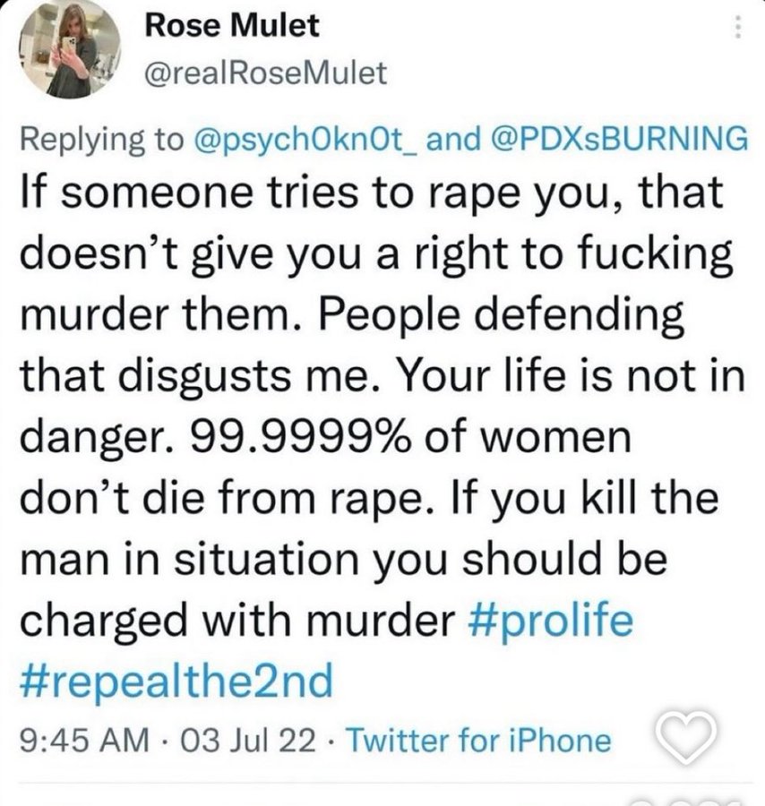The height and width of the screenshot is (806, 765).
Task: Open the @realRoseMulet handle link
Action: point(265,73)
